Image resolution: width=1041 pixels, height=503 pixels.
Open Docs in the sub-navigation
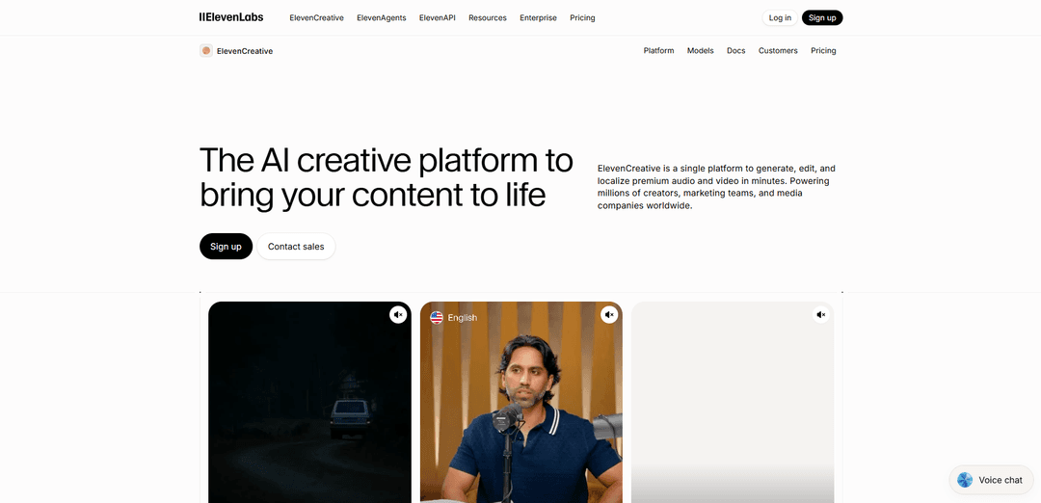click(735, 50)
